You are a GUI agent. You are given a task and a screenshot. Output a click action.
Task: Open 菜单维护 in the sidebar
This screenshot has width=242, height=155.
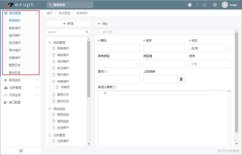[x=14, y=20]
